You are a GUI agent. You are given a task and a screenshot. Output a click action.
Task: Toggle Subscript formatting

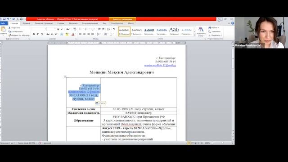click(52, 34)
